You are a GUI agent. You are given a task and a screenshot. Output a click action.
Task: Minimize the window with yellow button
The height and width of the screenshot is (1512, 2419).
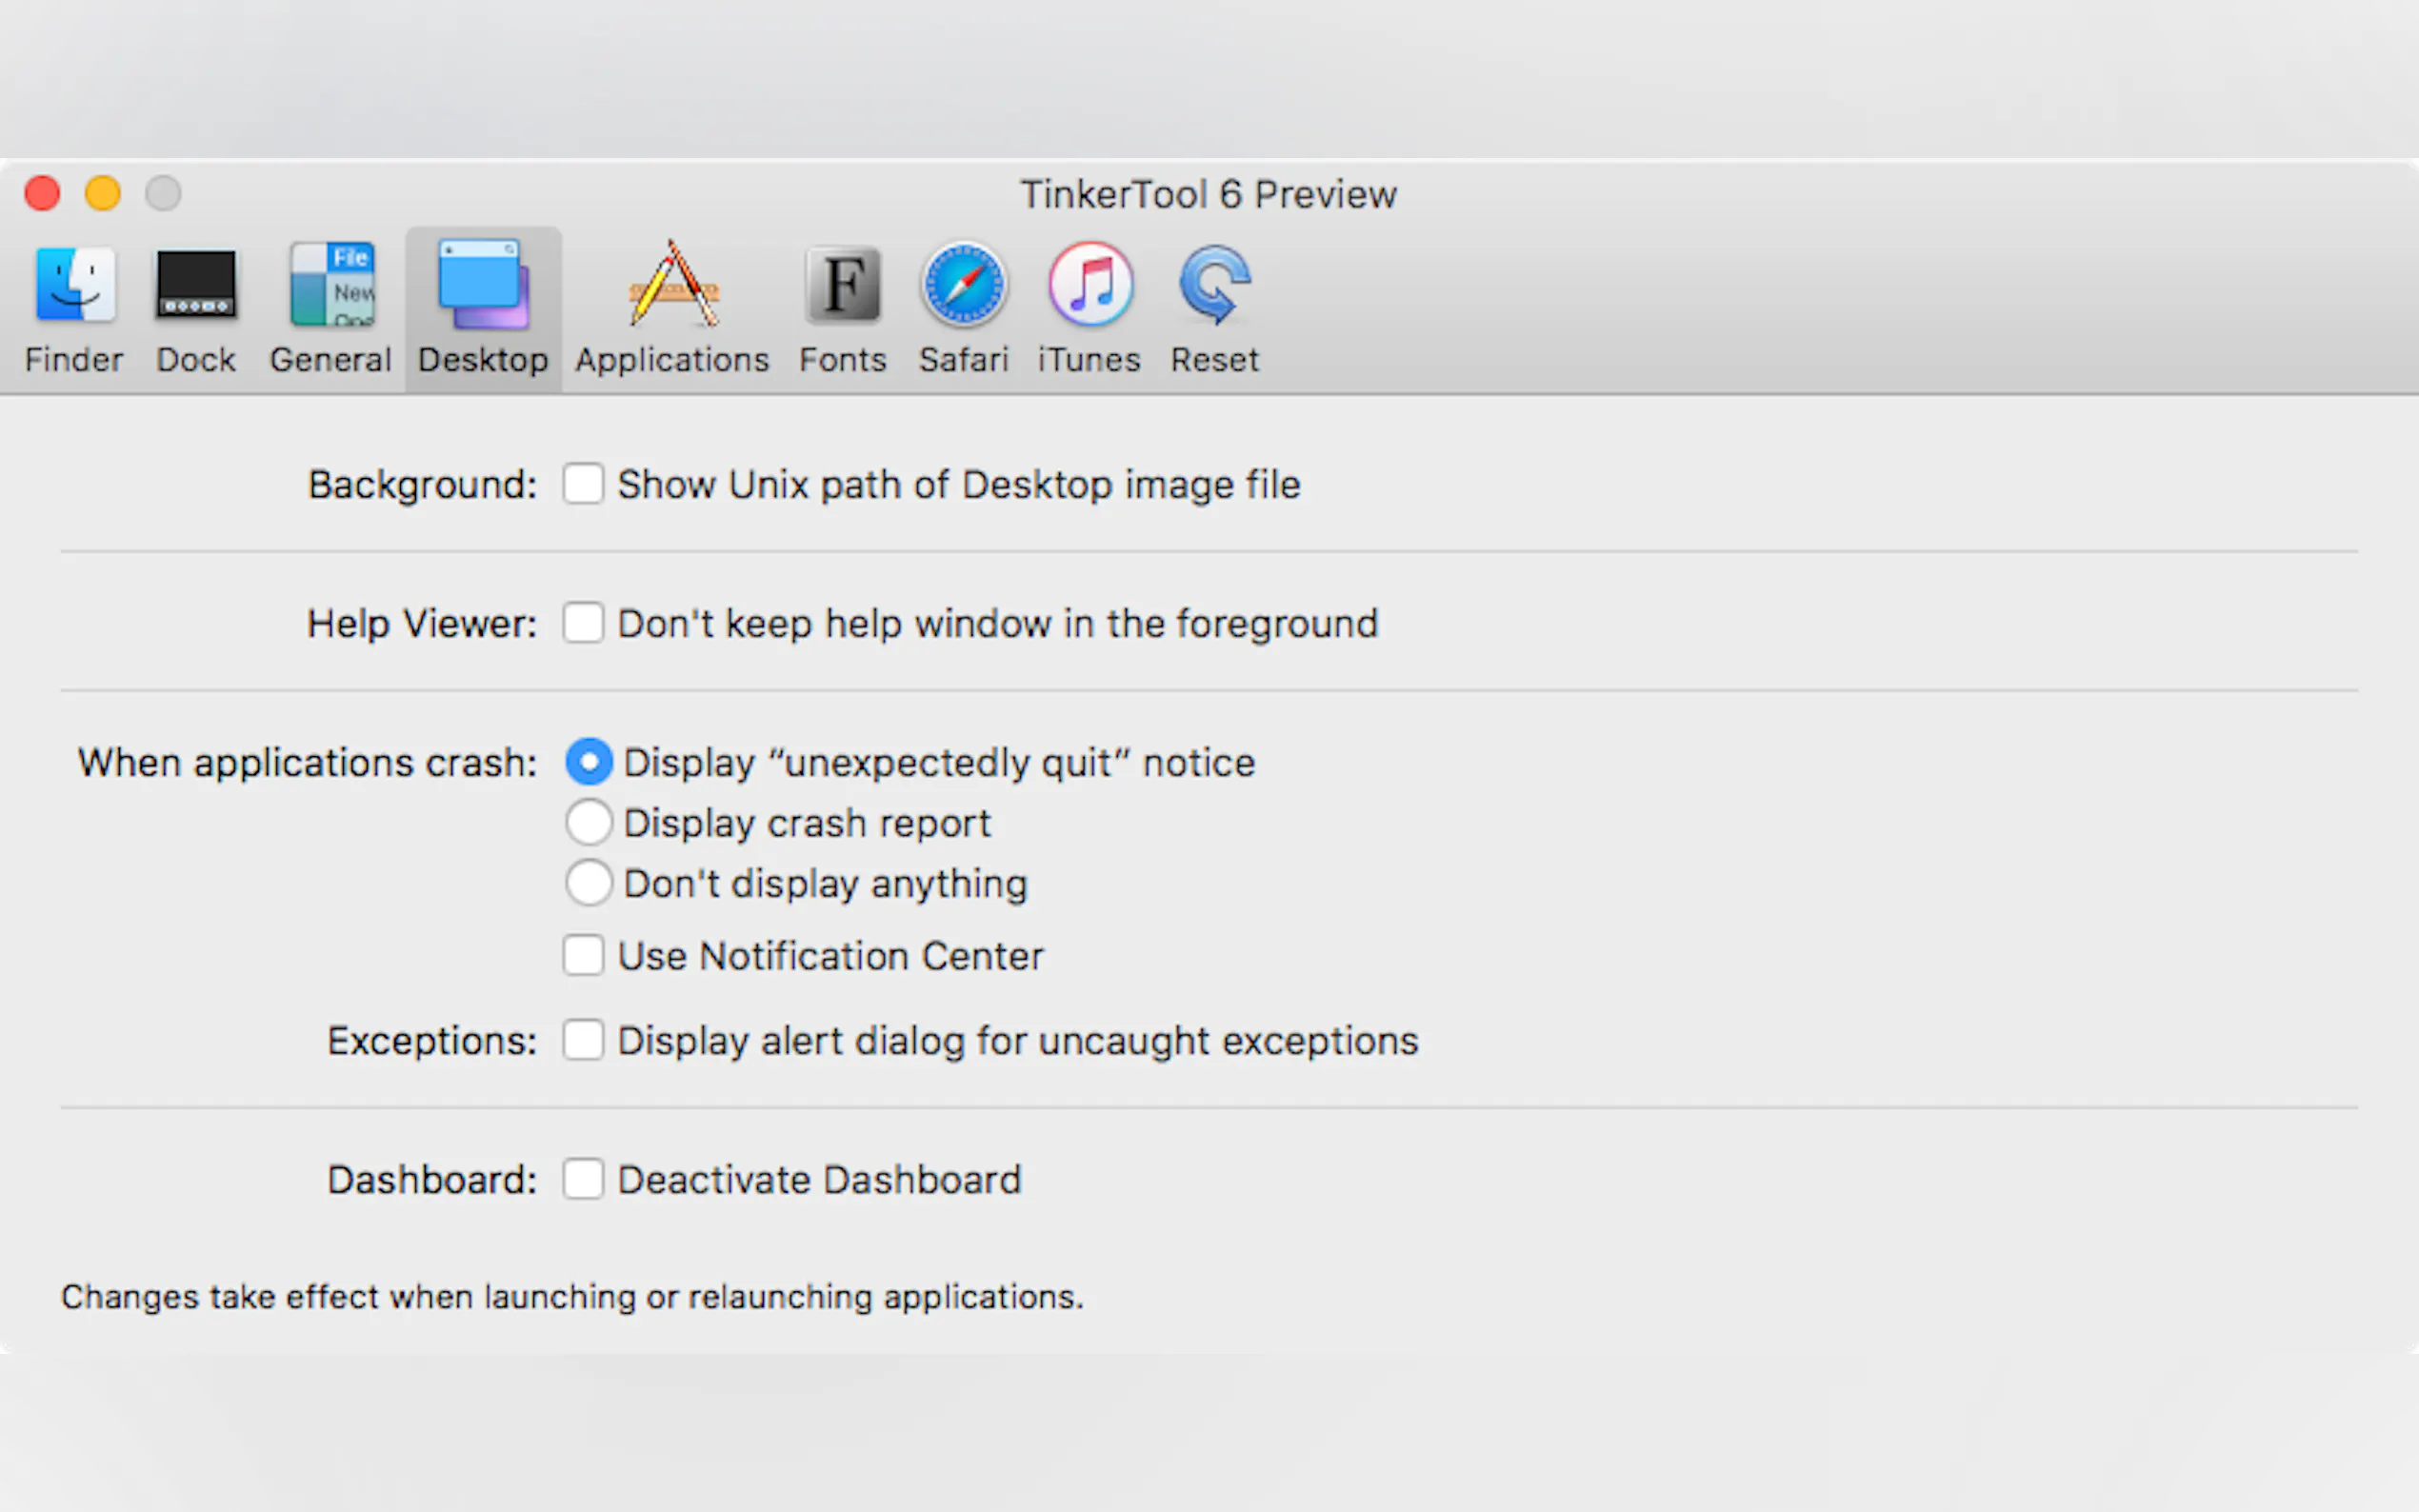coord(103,193)
